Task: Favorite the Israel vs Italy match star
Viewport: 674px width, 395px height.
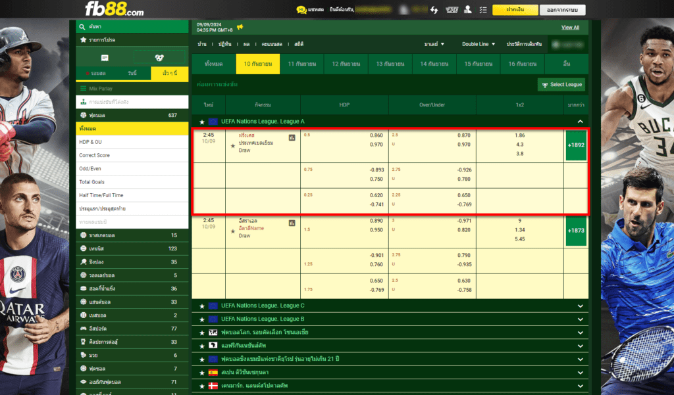Action: coord(233,231)
